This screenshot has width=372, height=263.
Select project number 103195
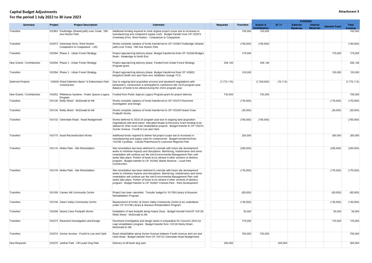pyautogui.click(x=54, y=202)
